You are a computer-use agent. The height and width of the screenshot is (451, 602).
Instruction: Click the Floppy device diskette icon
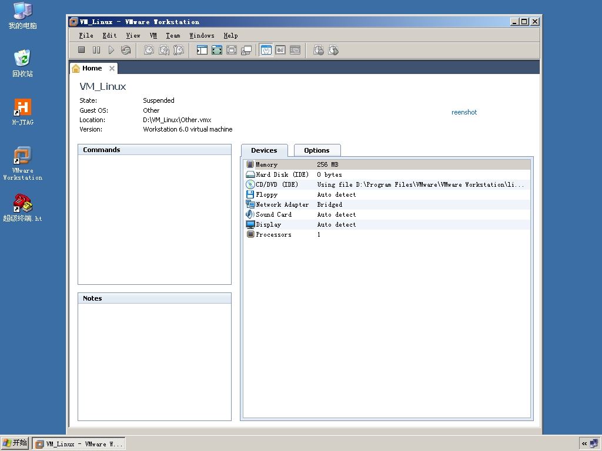click(250, 194)
